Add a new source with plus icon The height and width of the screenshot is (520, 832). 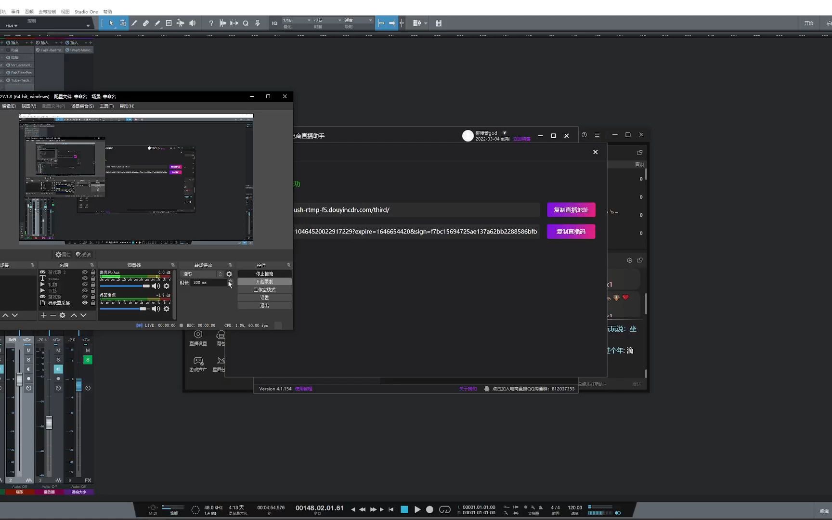[43, 315]
